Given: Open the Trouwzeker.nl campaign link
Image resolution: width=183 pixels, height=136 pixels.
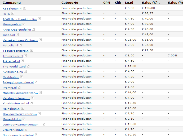Looking at the screenshot, I should coord(13,56).
